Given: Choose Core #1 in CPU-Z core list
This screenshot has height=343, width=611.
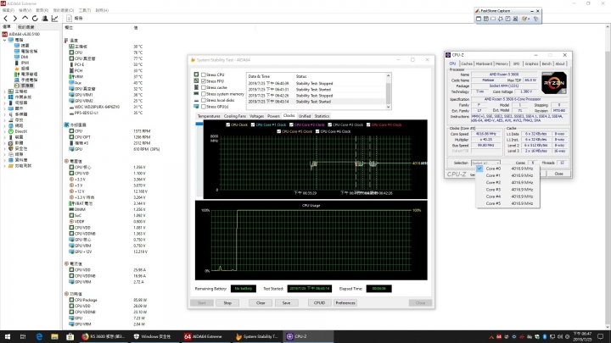Looking at the screenshot, I should (508, 175).
